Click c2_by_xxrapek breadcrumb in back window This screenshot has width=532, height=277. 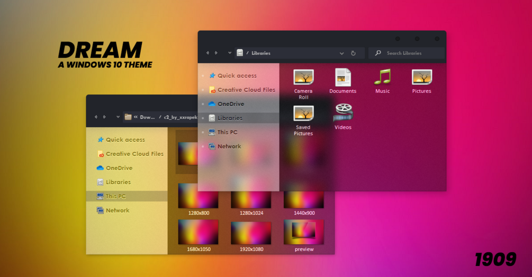click(x=181, y=117)
